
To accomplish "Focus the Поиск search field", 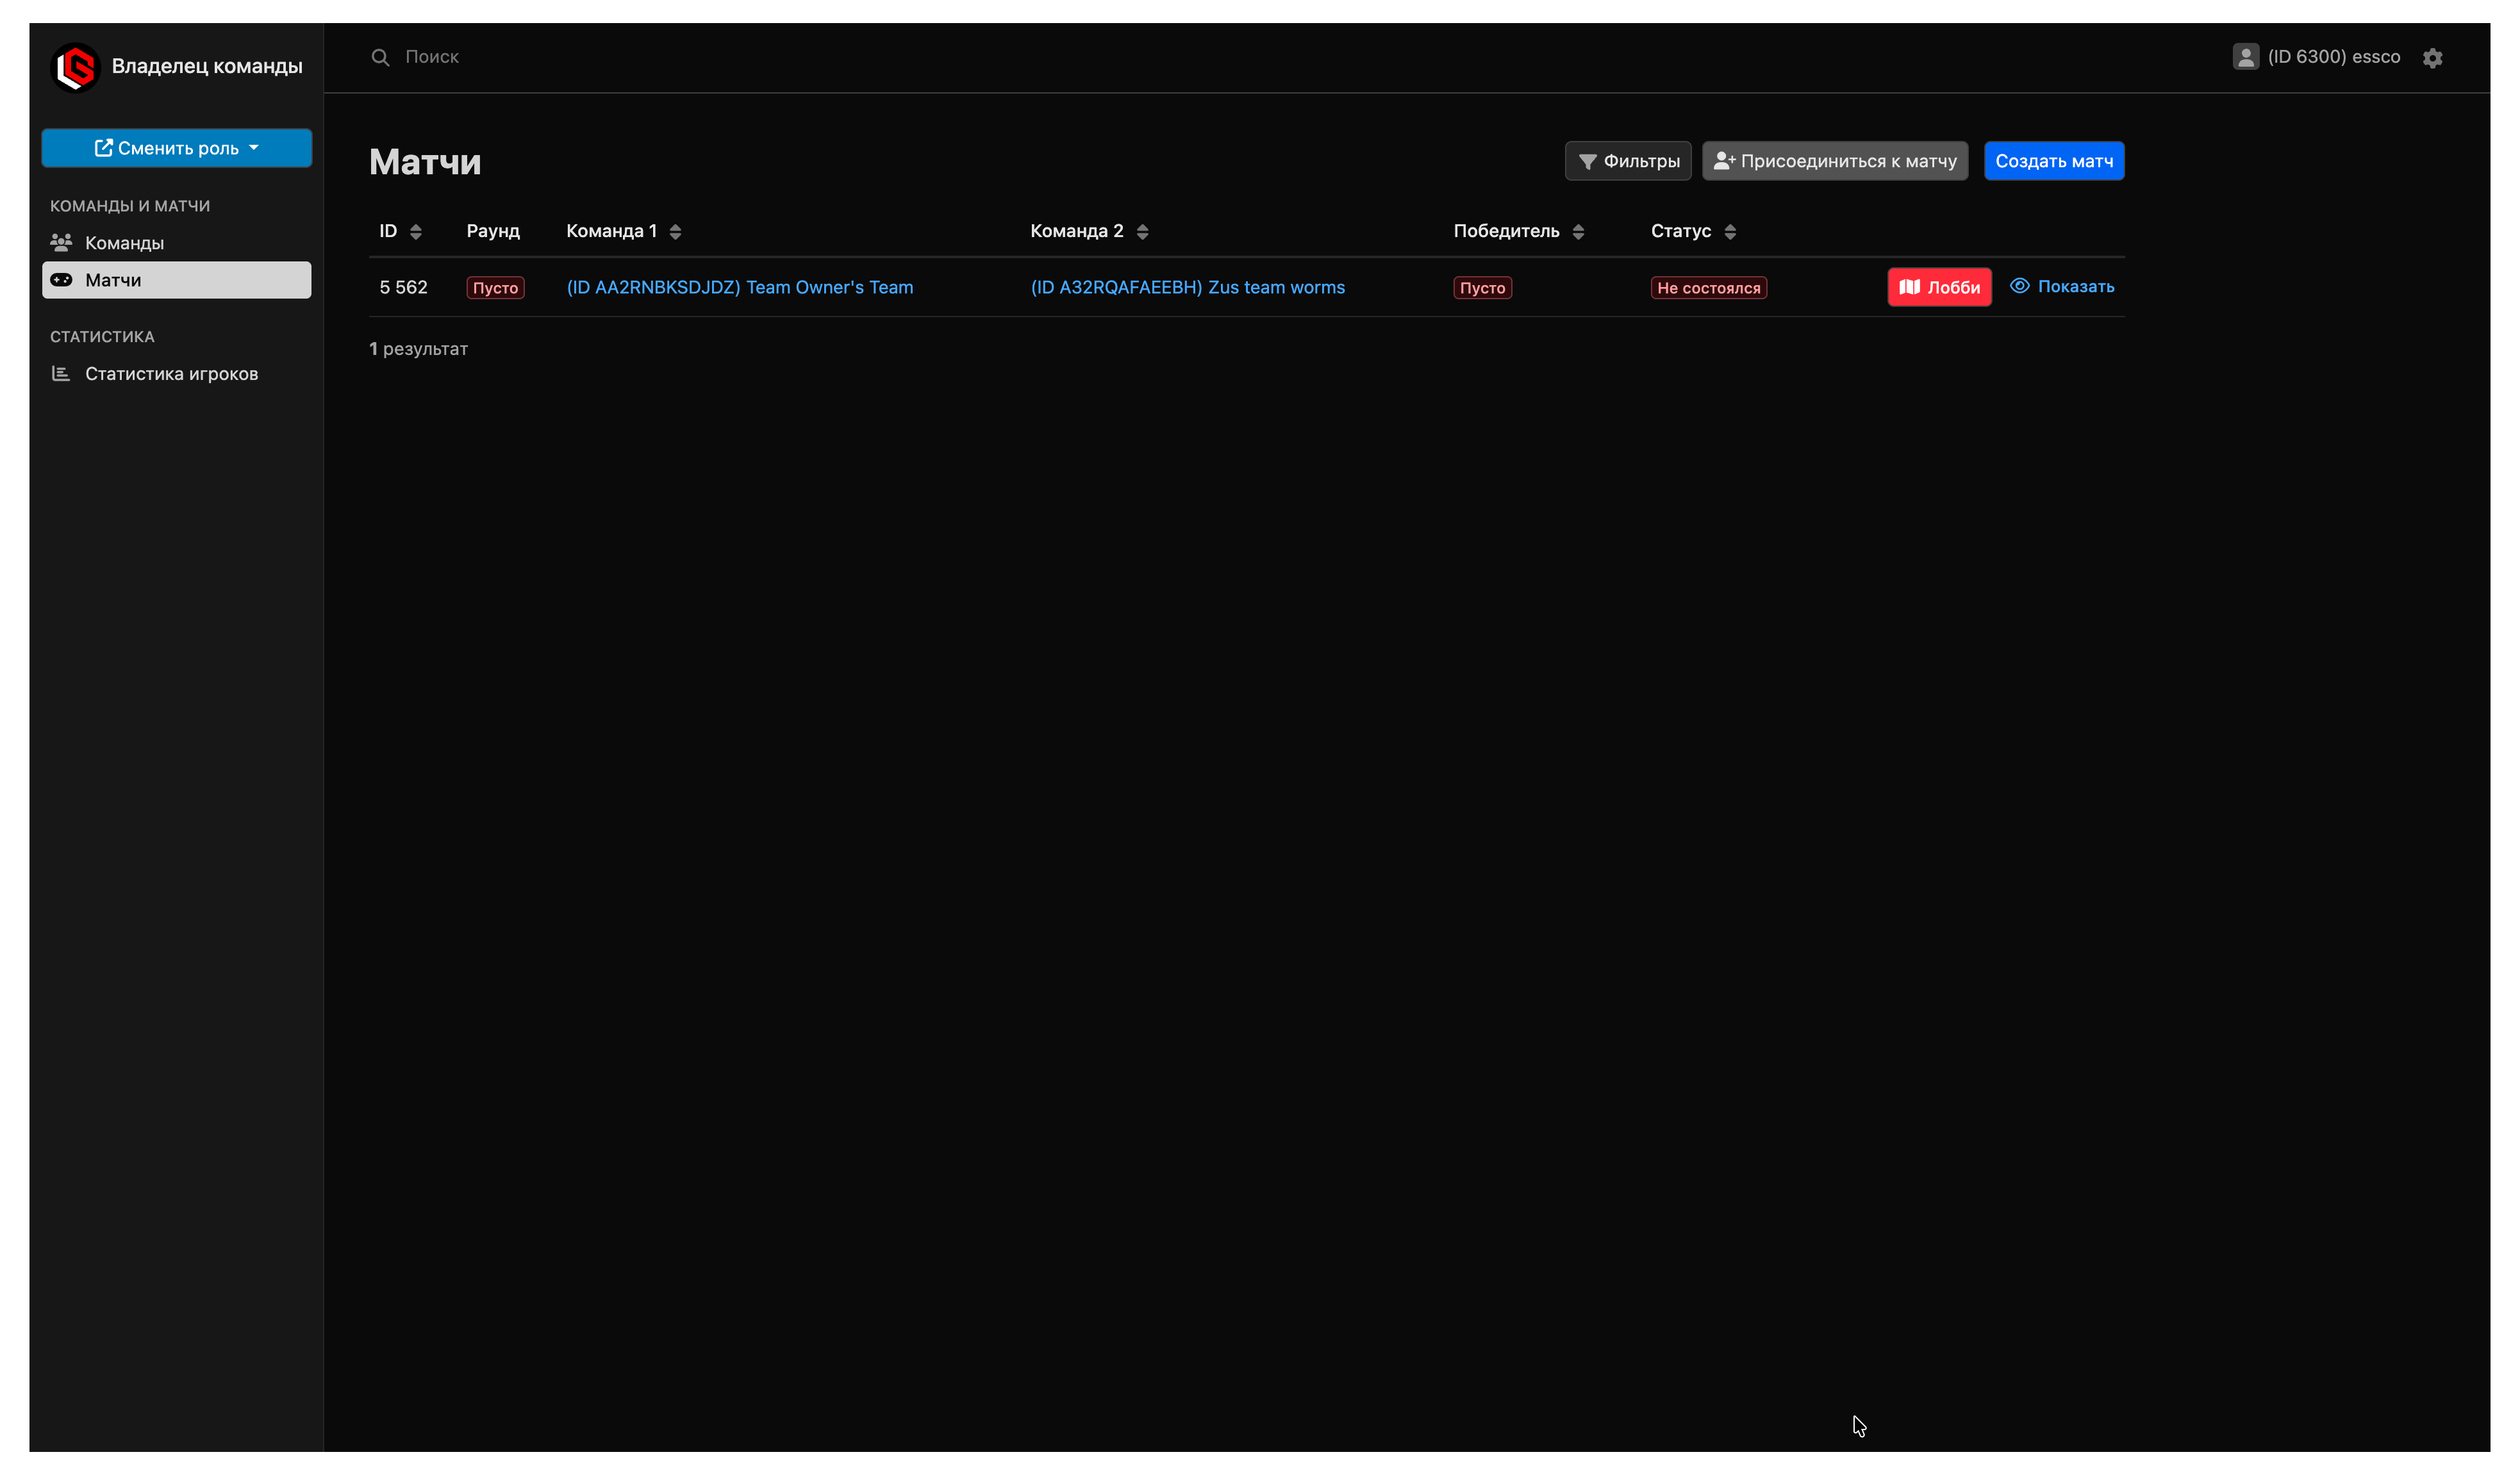I will tap(800, 57).
